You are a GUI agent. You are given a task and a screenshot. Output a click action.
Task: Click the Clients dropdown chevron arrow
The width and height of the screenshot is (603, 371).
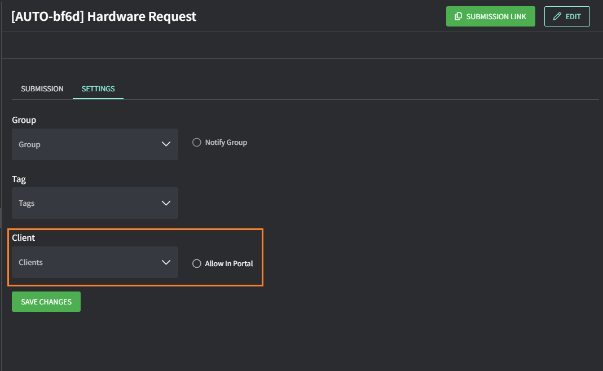coord(166,262)
